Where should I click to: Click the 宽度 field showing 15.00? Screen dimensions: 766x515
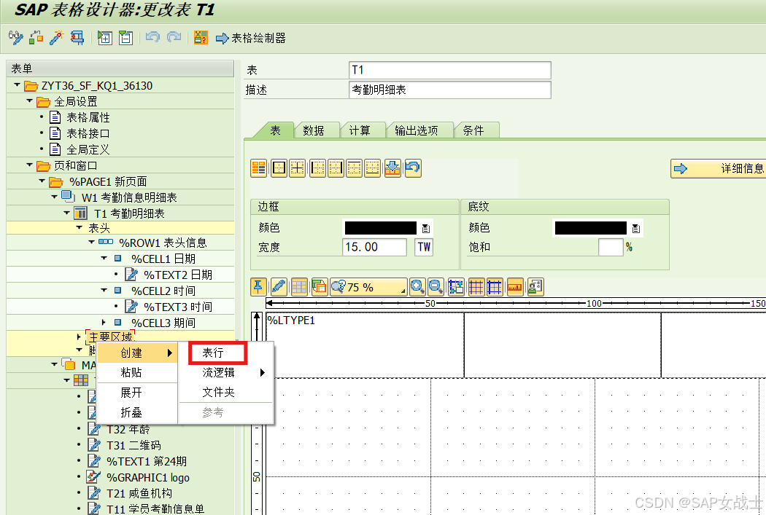pyautogui.click(x=375, y=247)
